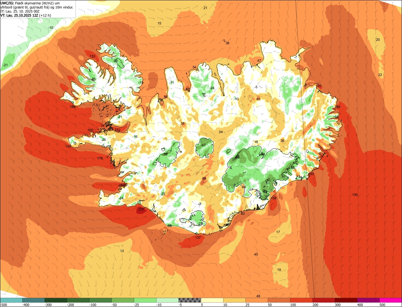Click the map value "152" in the west
Image resolution: width=402 pixels, height=307 pixels.
118,130
